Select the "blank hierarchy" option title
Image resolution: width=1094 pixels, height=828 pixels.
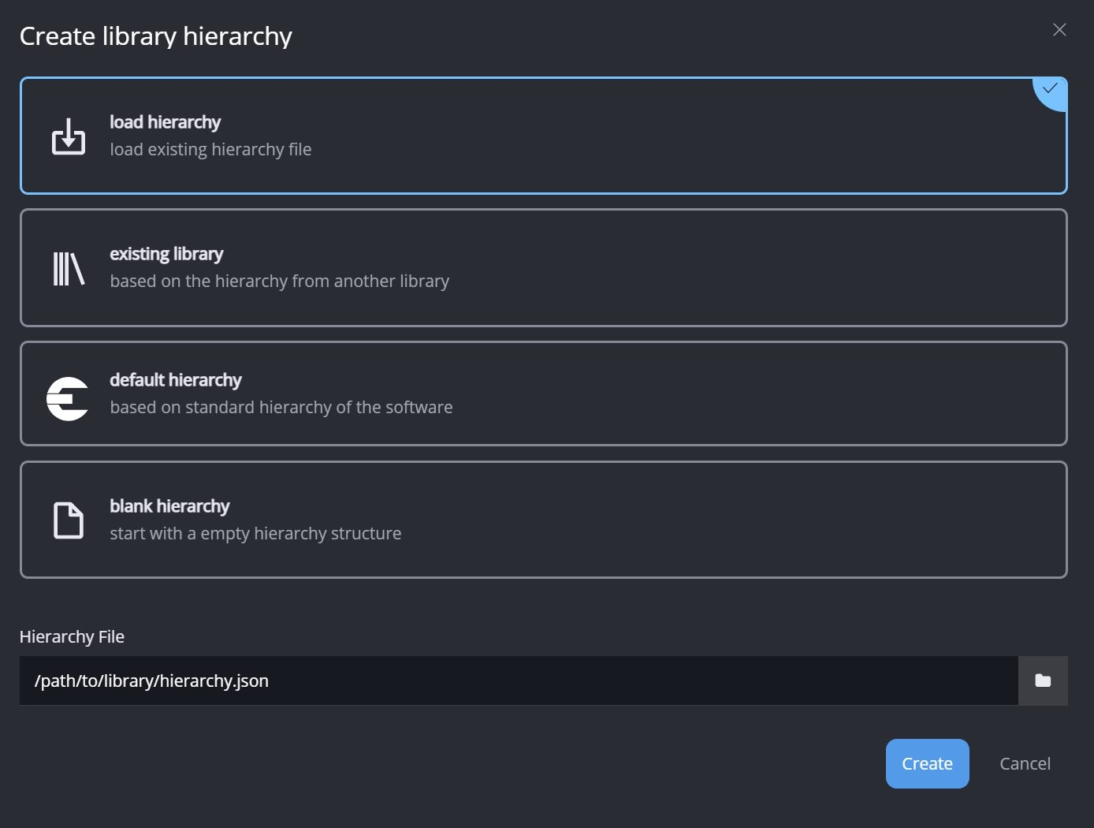169,506
